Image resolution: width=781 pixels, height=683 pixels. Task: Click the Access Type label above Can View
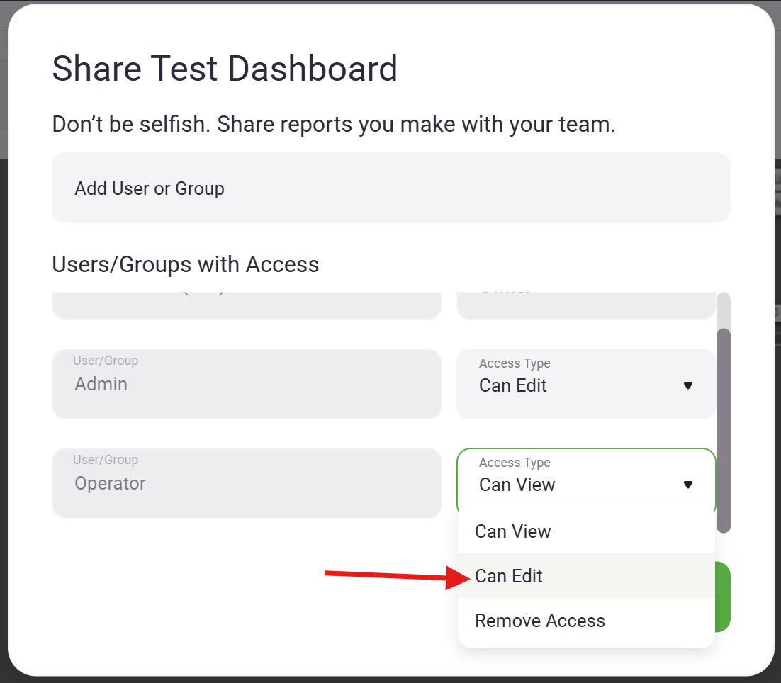point(515,463)
